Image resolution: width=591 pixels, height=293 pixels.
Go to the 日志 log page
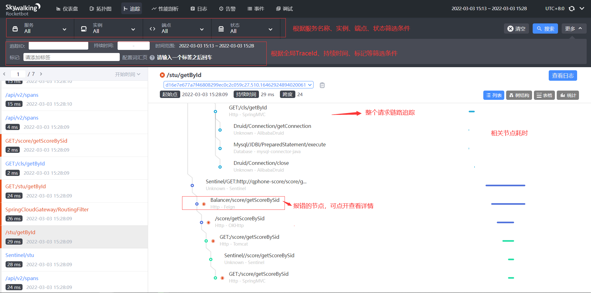199,9
